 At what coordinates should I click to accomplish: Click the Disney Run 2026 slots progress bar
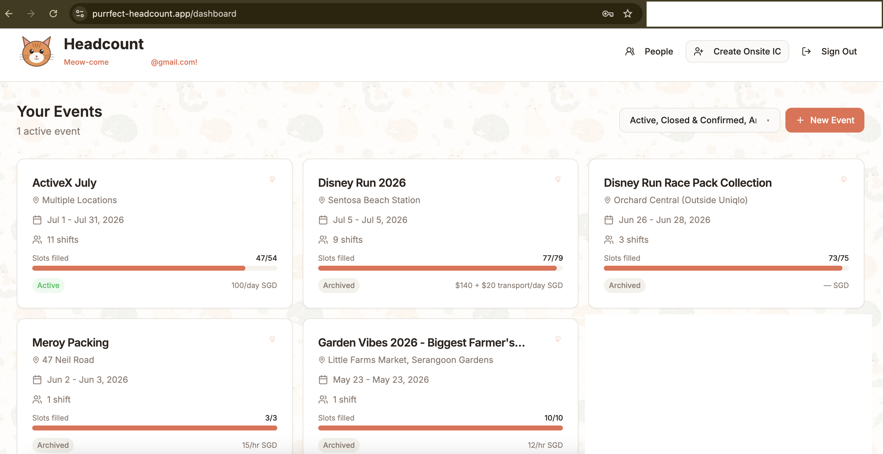pos(441,268)
